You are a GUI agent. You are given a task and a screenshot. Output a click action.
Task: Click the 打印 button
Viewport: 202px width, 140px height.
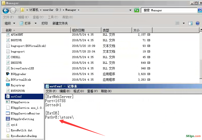45,23
